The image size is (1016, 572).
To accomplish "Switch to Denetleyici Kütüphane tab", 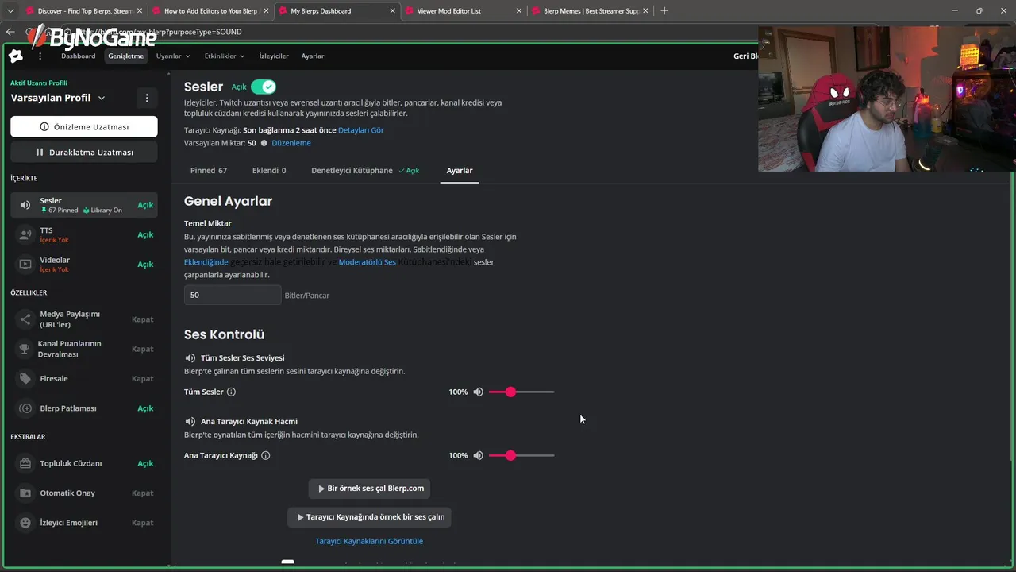I will (x=365, y=170).
